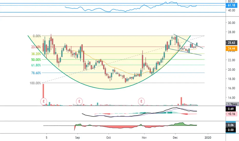The height and width of the screenshot is (141, 239).
Task: Open the earnings marker near September
Action: click(x=79, y=101)
